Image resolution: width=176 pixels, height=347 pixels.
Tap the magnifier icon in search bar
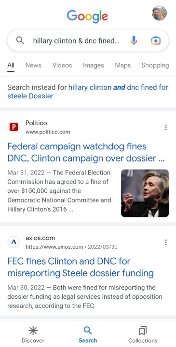[x=20, y=40]
